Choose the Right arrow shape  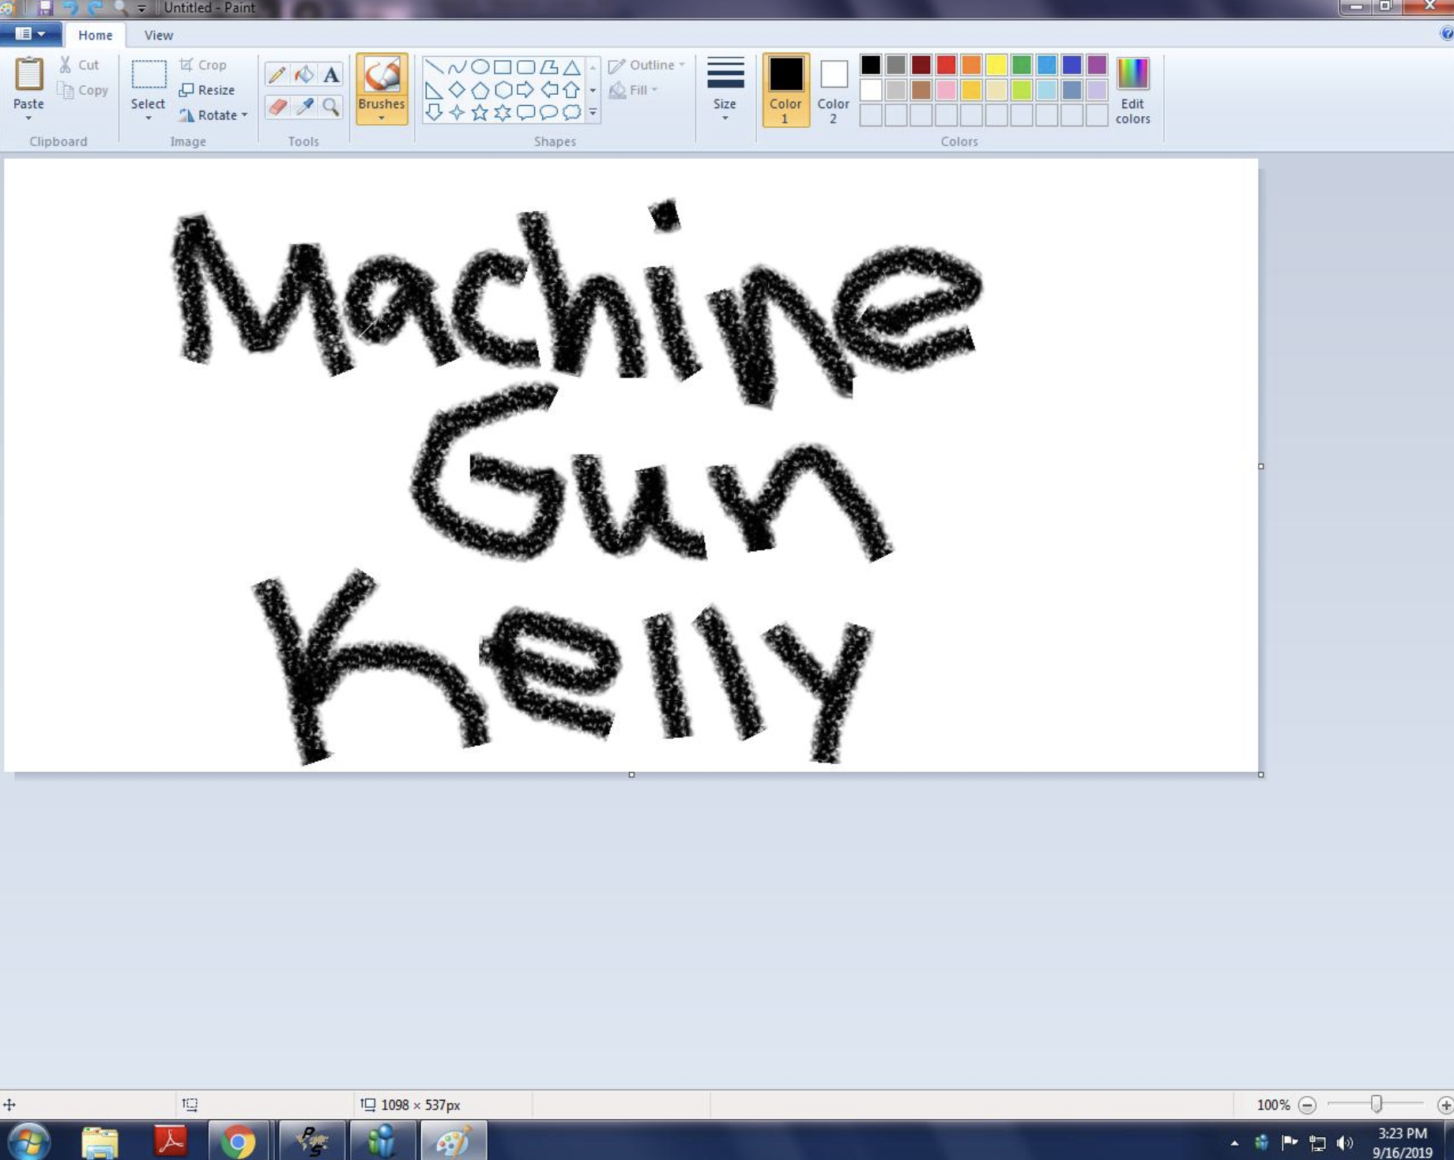(x=525, y=90)
